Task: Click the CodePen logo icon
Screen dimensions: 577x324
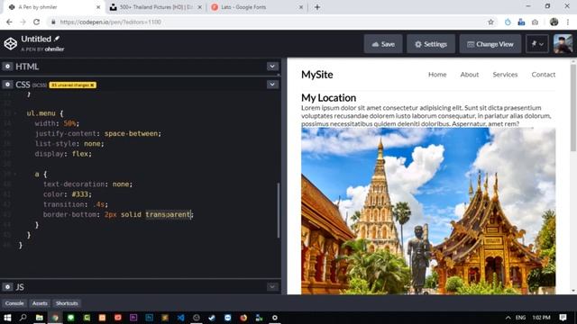Action: pos(11,44)
